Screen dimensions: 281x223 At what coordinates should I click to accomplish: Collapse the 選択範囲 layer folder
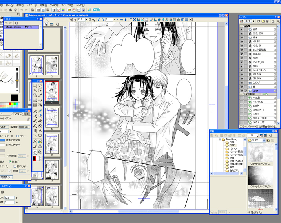tap(241, 94)
